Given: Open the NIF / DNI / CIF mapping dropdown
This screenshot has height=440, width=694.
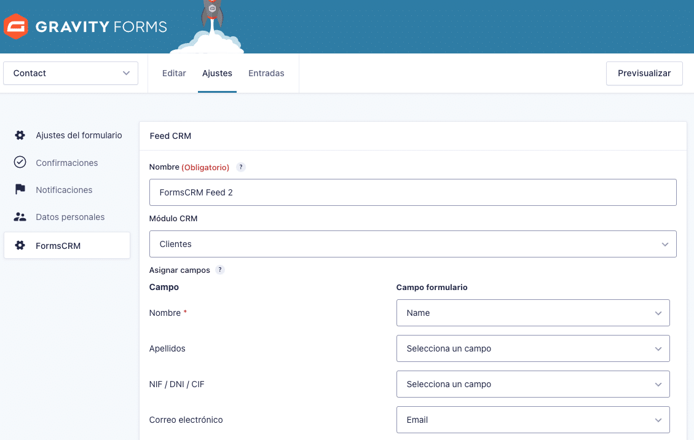Looking at the screenshot, I should (x=532, y=384).
